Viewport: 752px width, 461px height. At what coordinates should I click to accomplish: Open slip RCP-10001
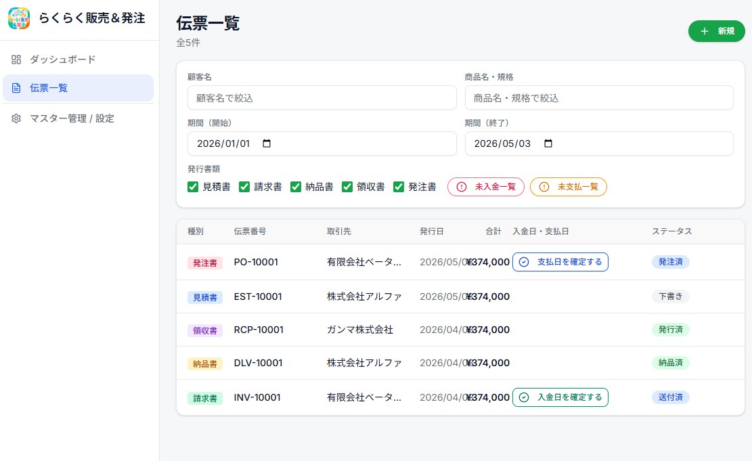coord(259,330)
